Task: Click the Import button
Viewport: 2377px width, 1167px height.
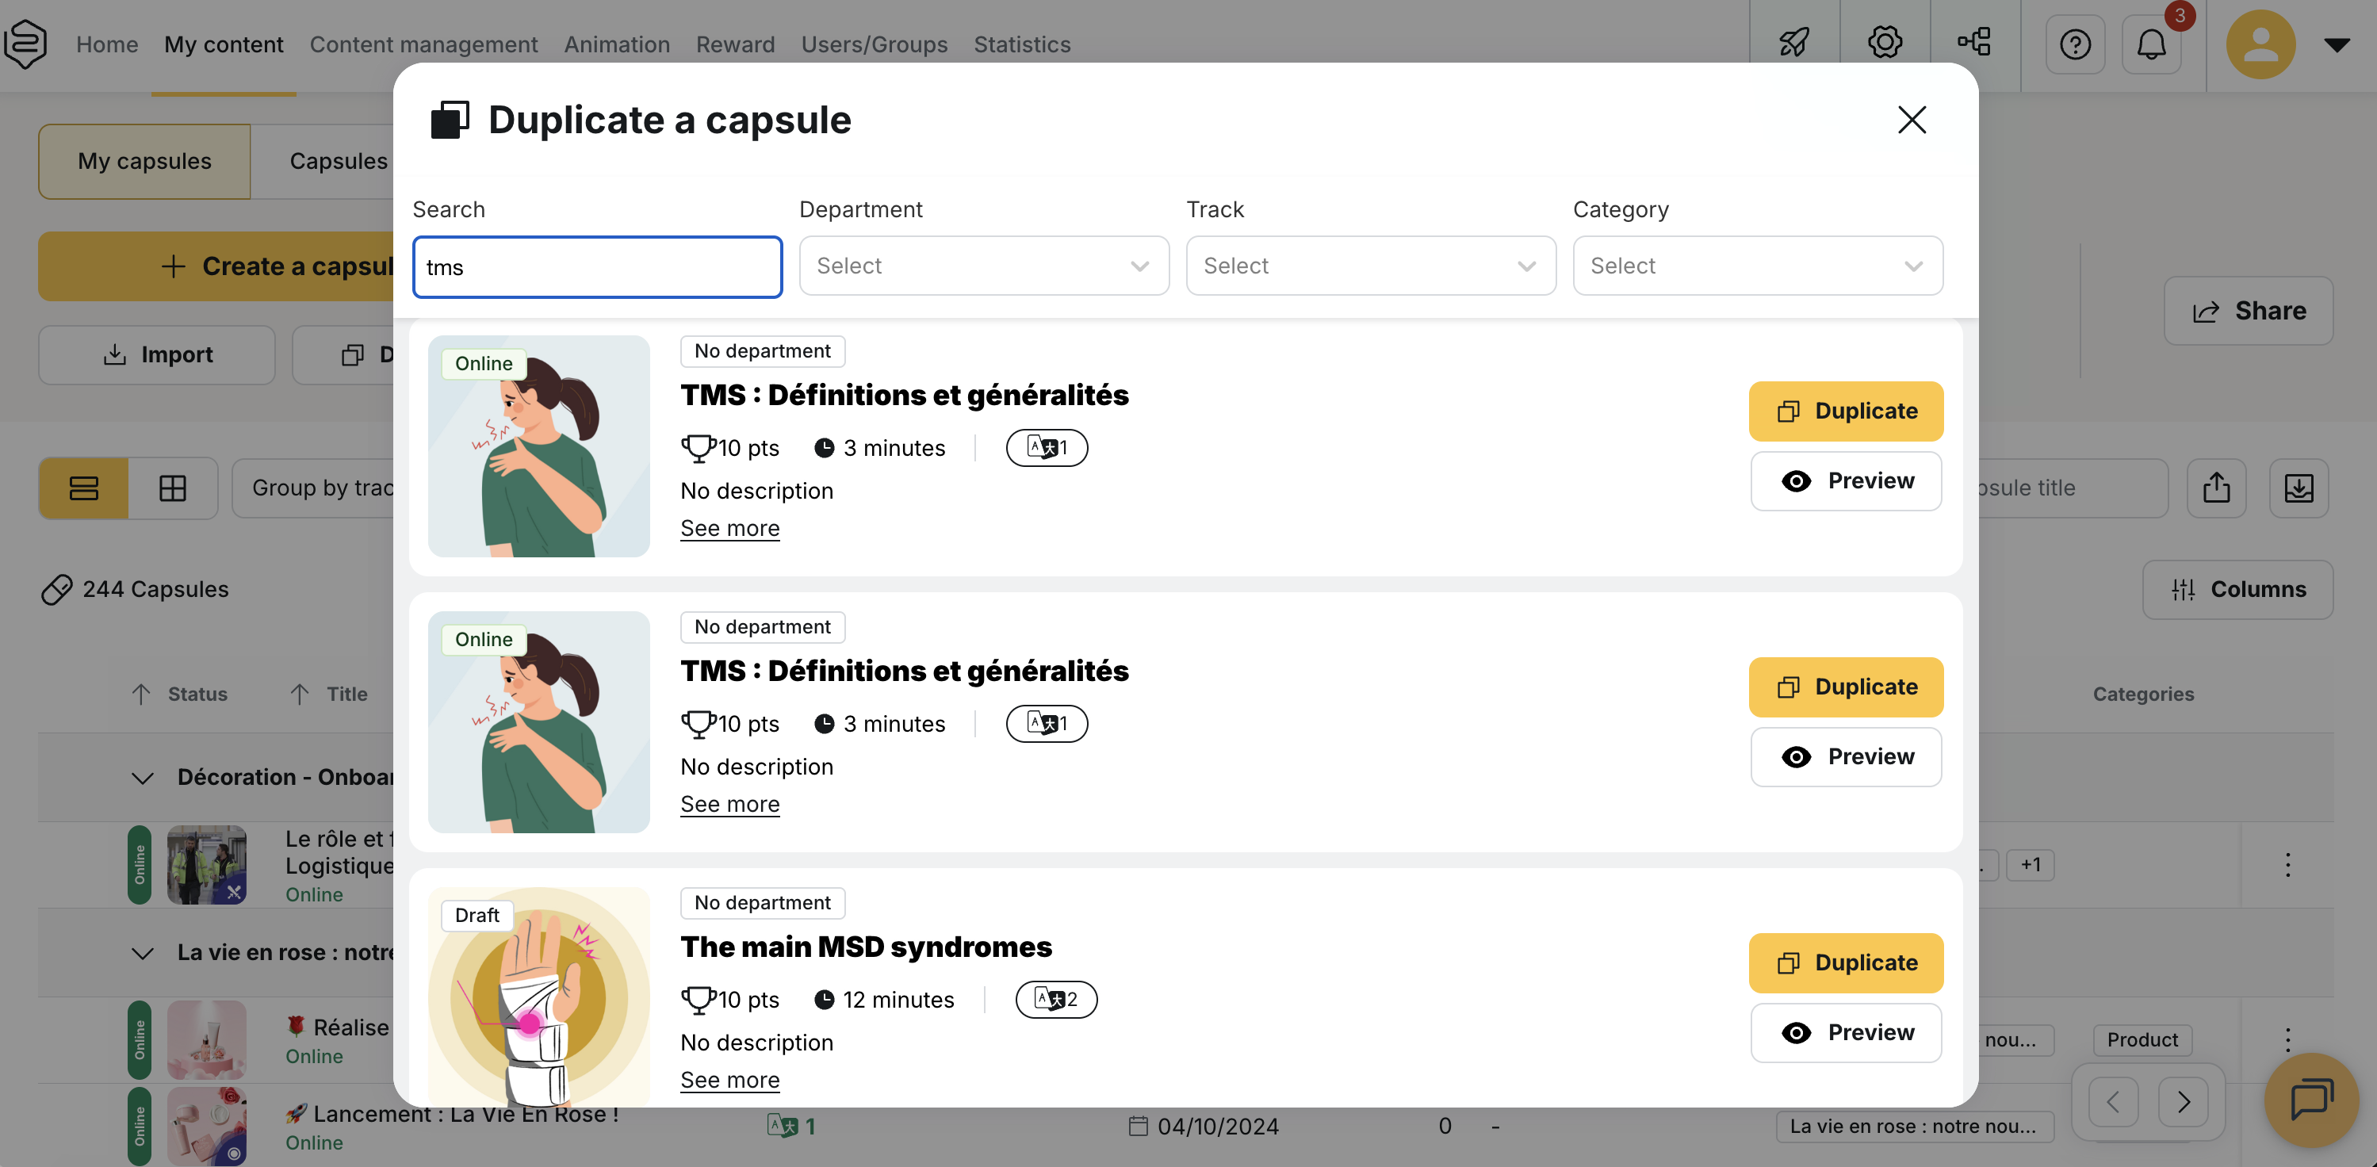Action: tap(156, 354)
